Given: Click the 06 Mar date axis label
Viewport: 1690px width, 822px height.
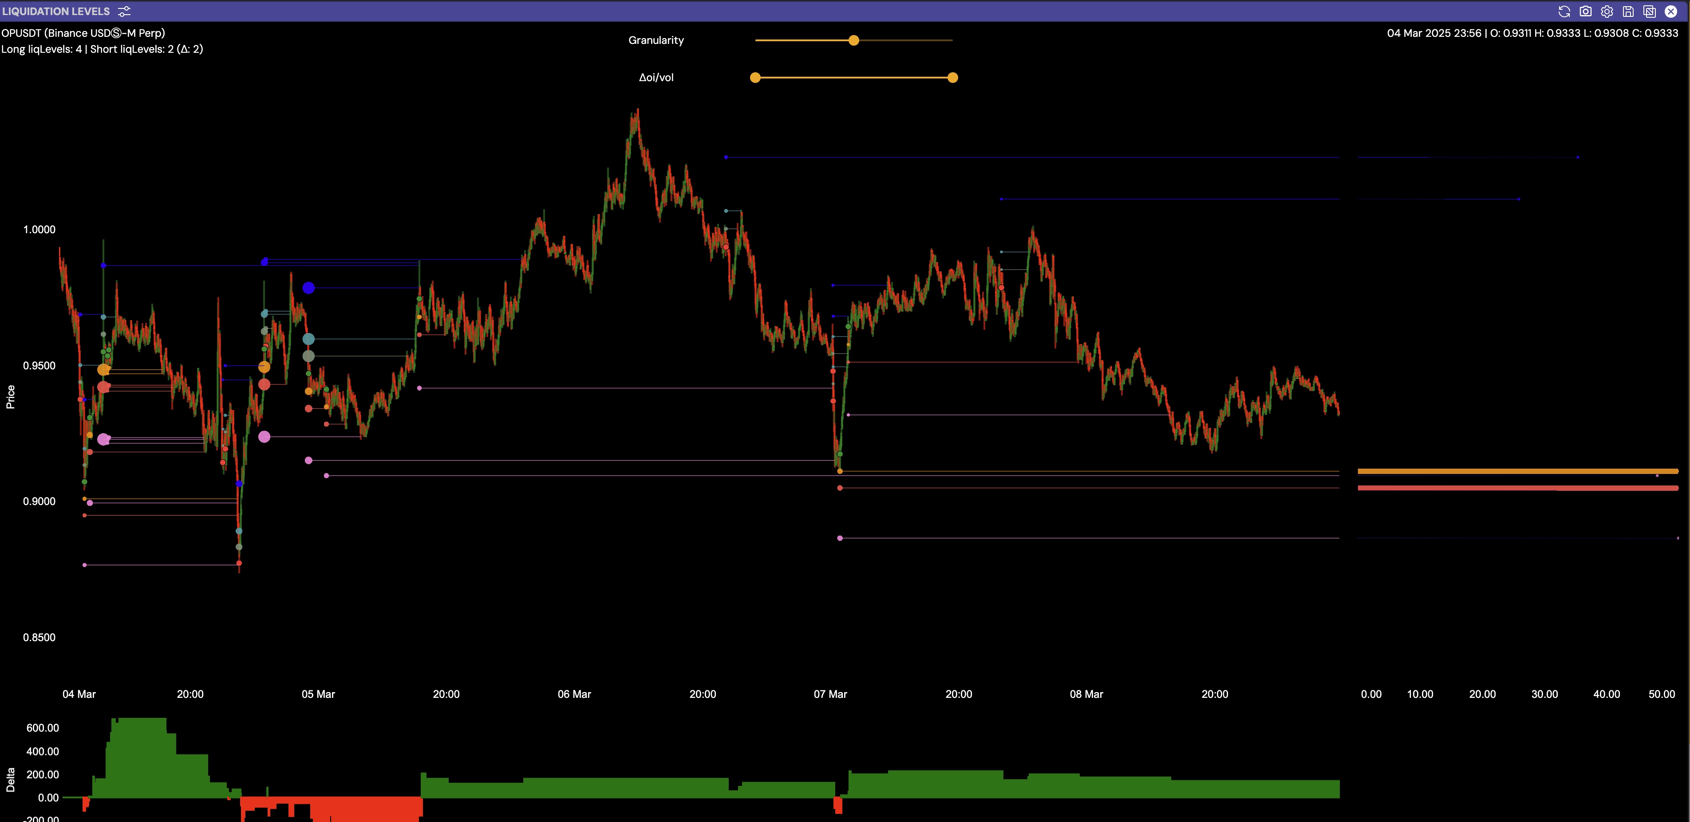Looking at the screenshot, I should [574, 694].
